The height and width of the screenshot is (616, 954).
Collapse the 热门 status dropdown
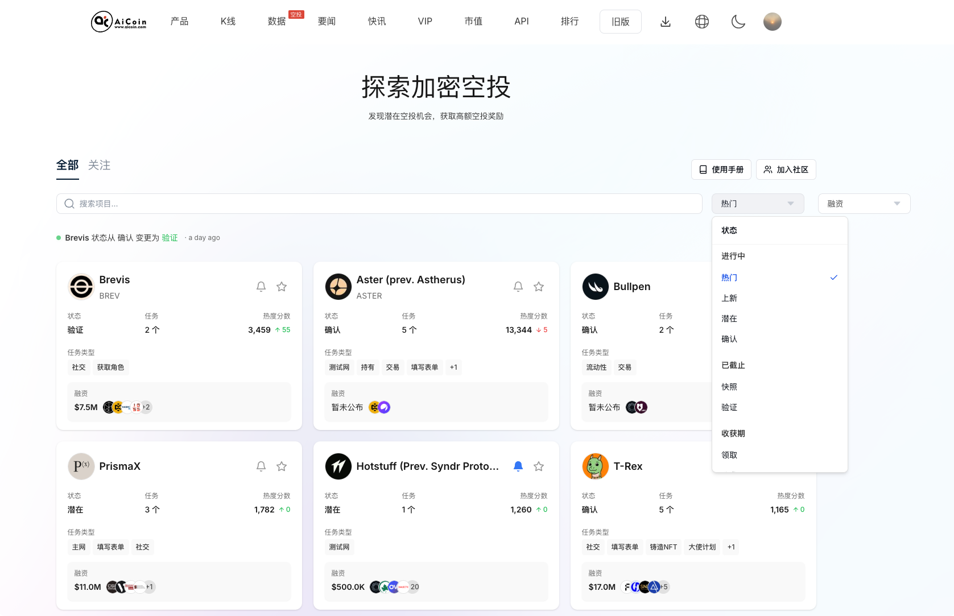coord(757,204)
